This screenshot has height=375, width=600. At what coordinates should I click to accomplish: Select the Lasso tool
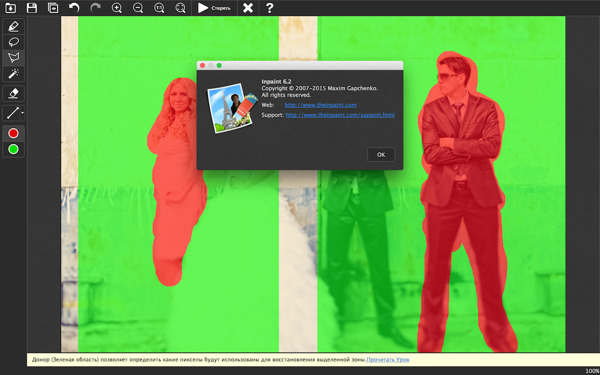(x=13, y=42)
